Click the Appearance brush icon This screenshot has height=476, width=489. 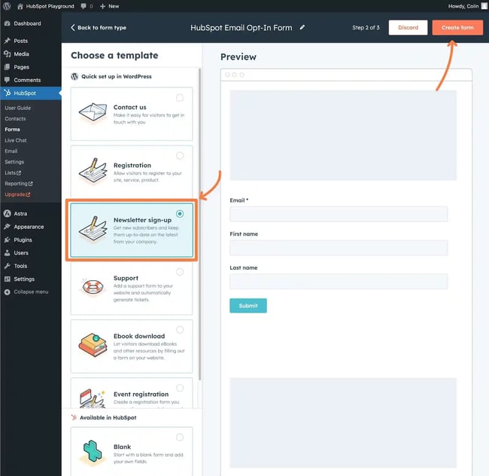point(8,227)
